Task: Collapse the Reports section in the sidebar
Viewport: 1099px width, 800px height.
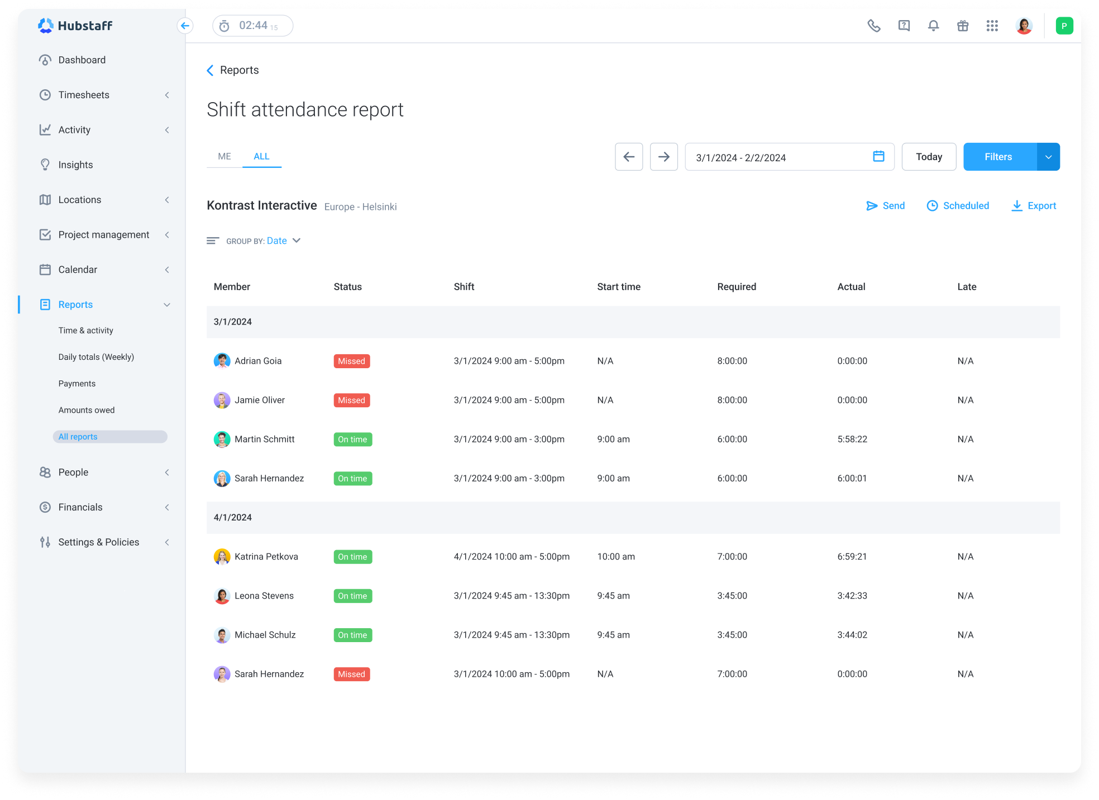Action: pos(166,305)
